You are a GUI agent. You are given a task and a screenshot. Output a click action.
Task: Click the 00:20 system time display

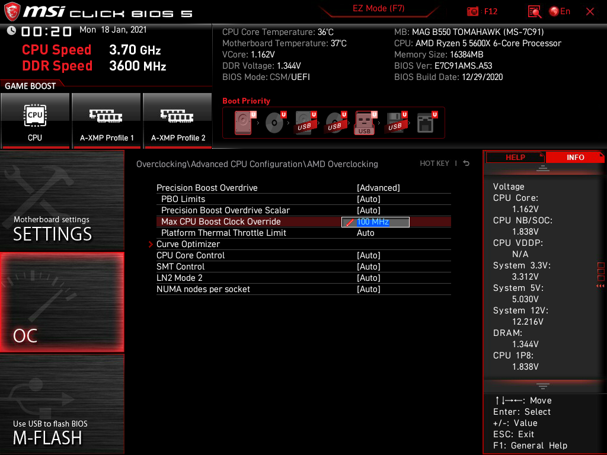46,31
